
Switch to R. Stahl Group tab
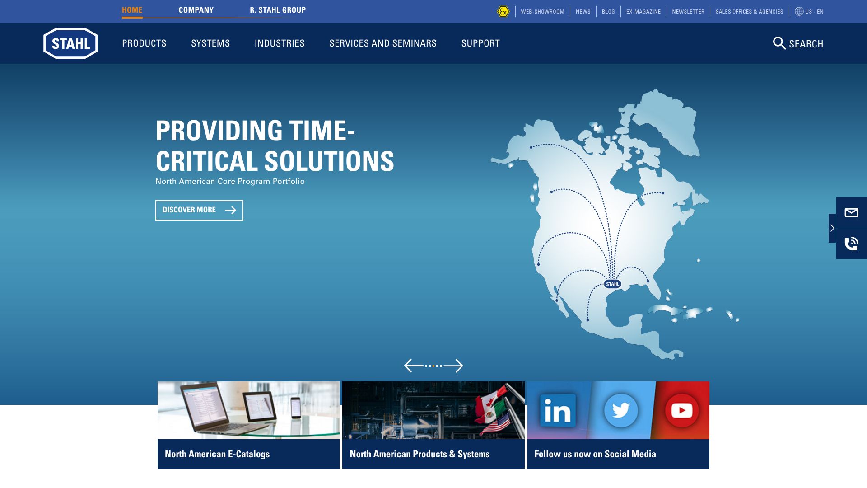pyautogui.click(x=278, y=10)
